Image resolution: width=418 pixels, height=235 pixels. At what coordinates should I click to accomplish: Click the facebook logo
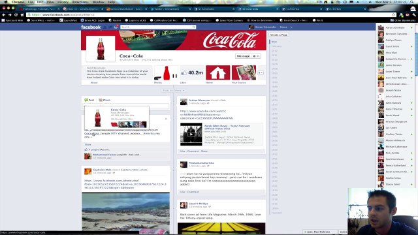(91, 27)
